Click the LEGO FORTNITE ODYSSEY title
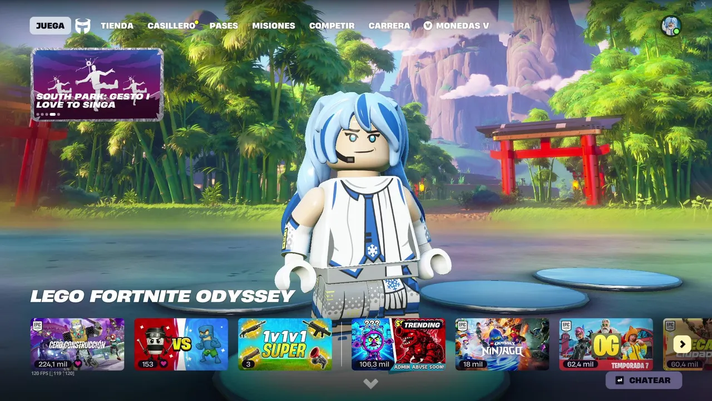 tap(162, 296)
